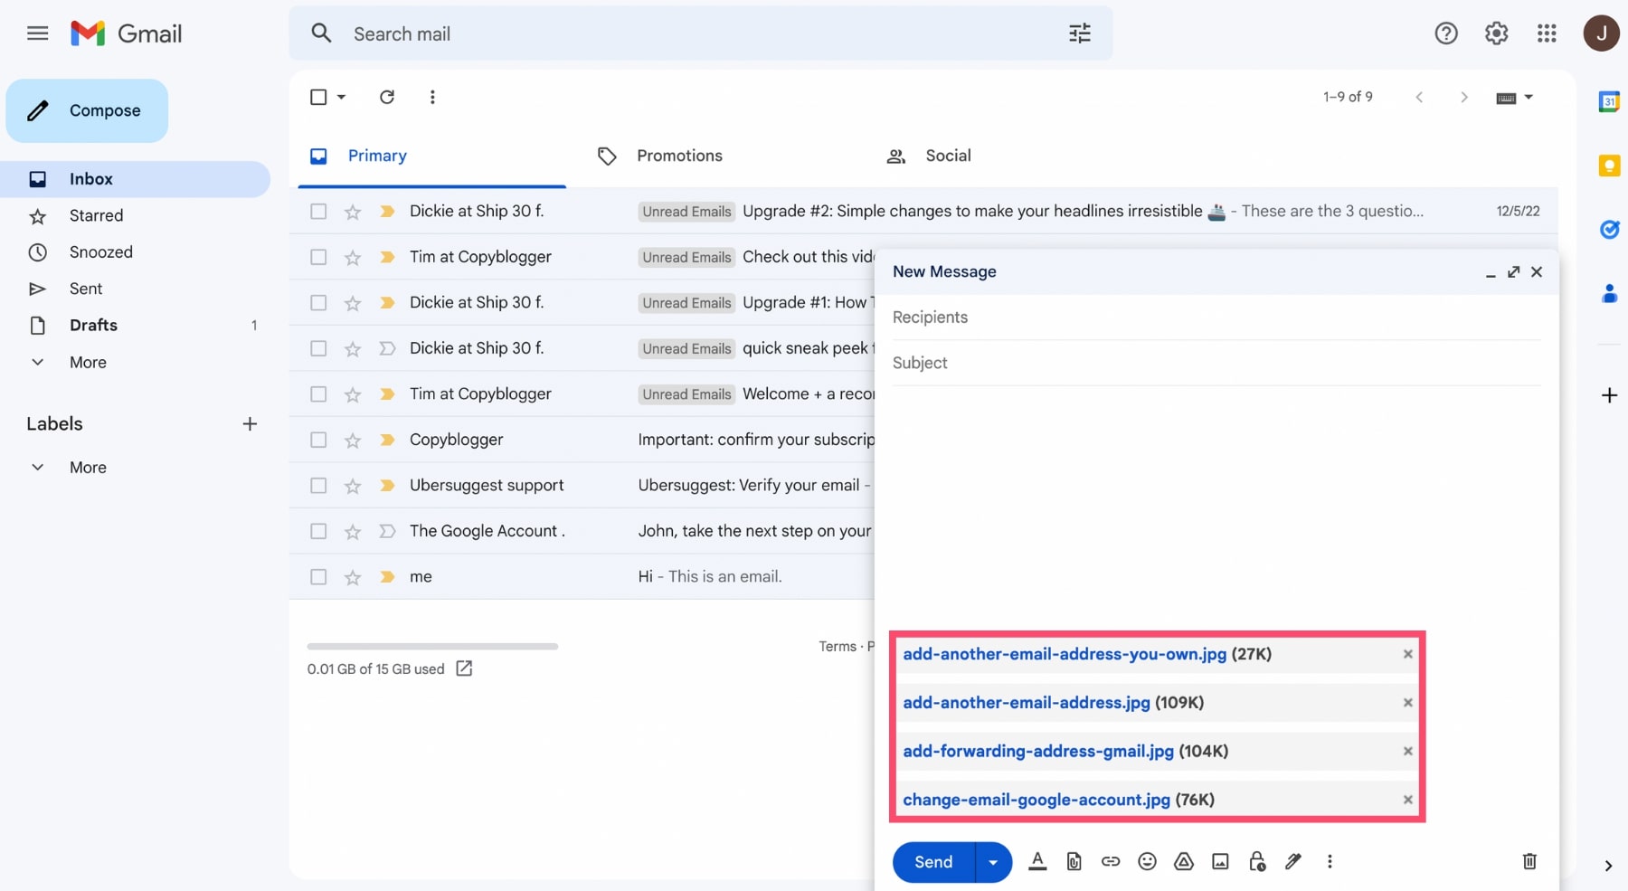Star the email from Tim at Copyblogger

point(352,257)
